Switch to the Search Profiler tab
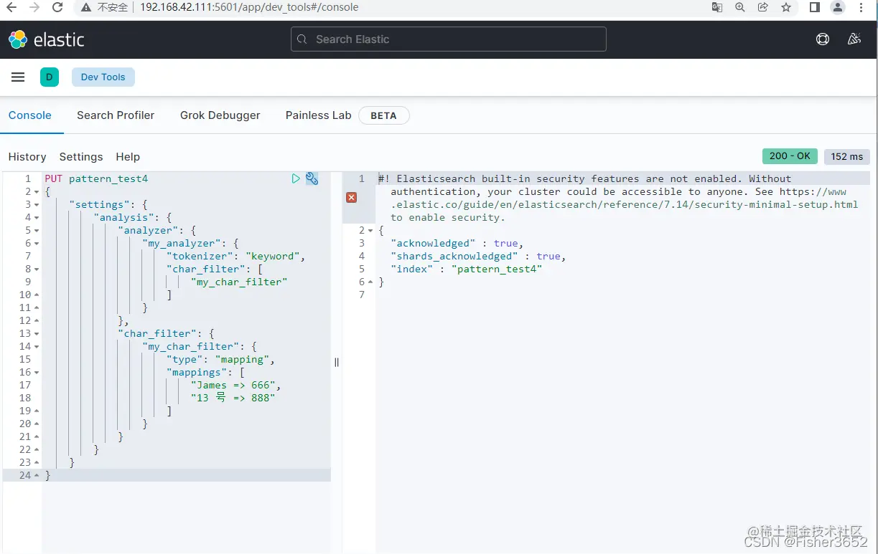Viewport: 878px width, 554px height. [x=116, y=115]
